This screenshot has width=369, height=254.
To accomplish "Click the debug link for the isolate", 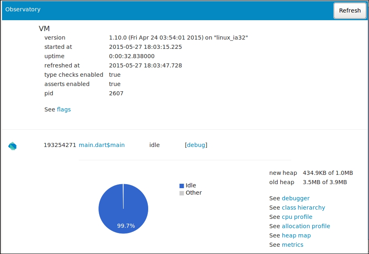I will (196, 145).
